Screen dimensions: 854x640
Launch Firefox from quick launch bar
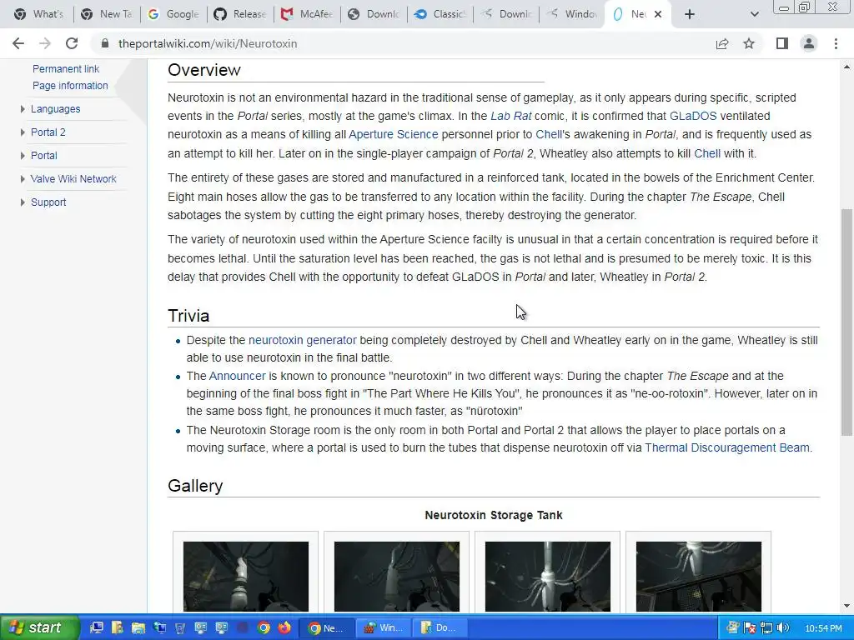(284, 627)
